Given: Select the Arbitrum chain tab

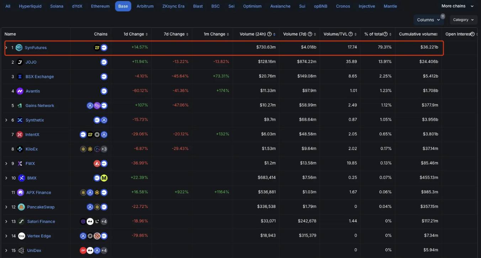Looking at the screenshot, I should click(x=145, y=6).
